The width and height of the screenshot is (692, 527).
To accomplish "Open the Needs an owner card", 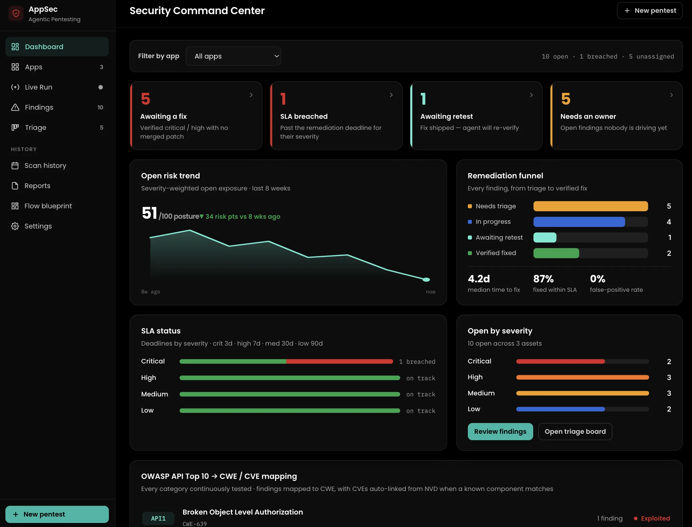I will (x=616, y=116).
